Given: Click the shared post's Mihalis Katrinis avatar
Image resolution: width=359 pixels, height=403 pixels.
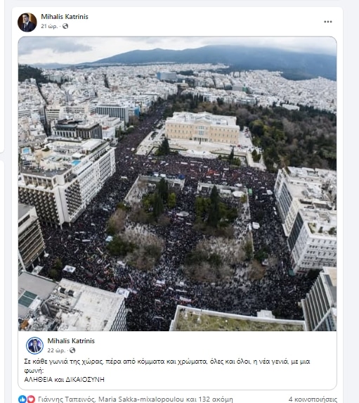Looking at the screenshot, I should [x=34, y=345].
